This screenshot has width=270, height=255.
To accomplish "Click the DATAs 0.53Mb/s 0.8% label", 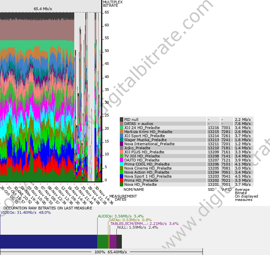I will (x=130, y=220).
